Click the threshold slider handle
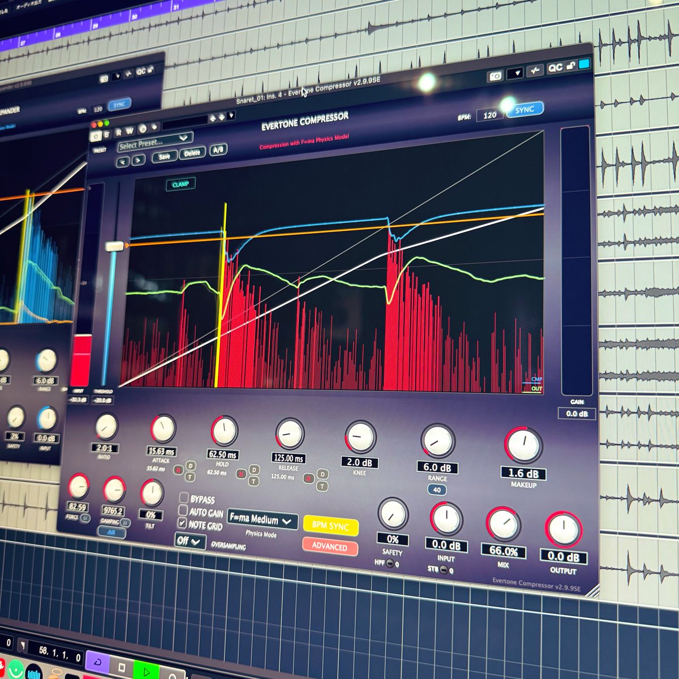Image resolution: width=679 pixels, height=679 pixels. pyautogui.click(x=115, y=246)
